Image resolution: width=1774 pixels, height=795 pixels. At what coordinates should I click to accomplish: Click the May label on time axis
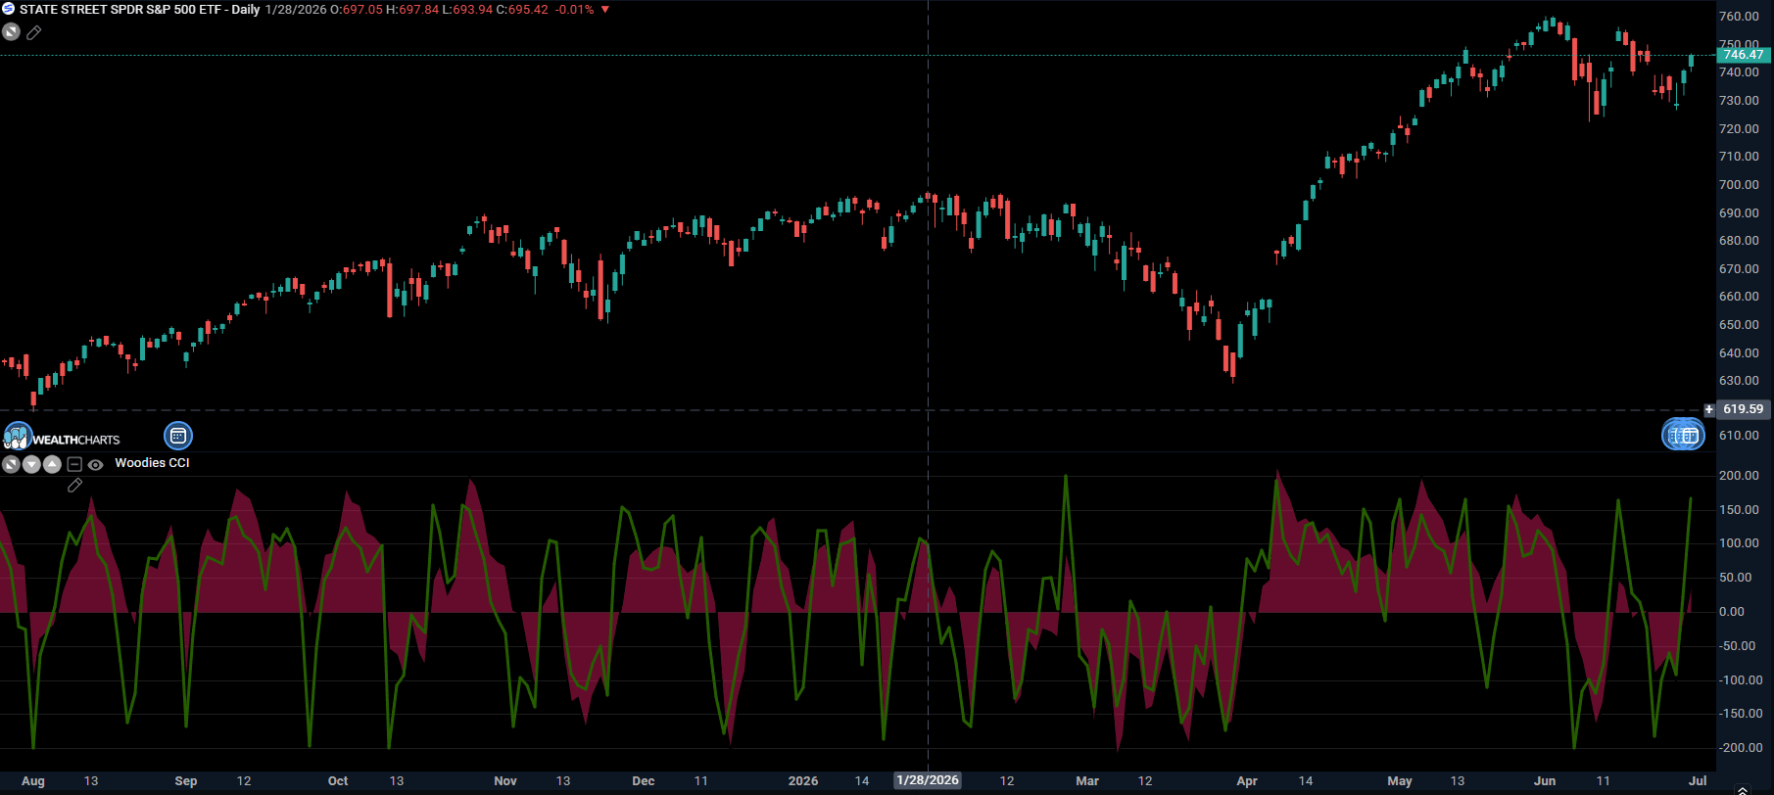point(1400,781)
